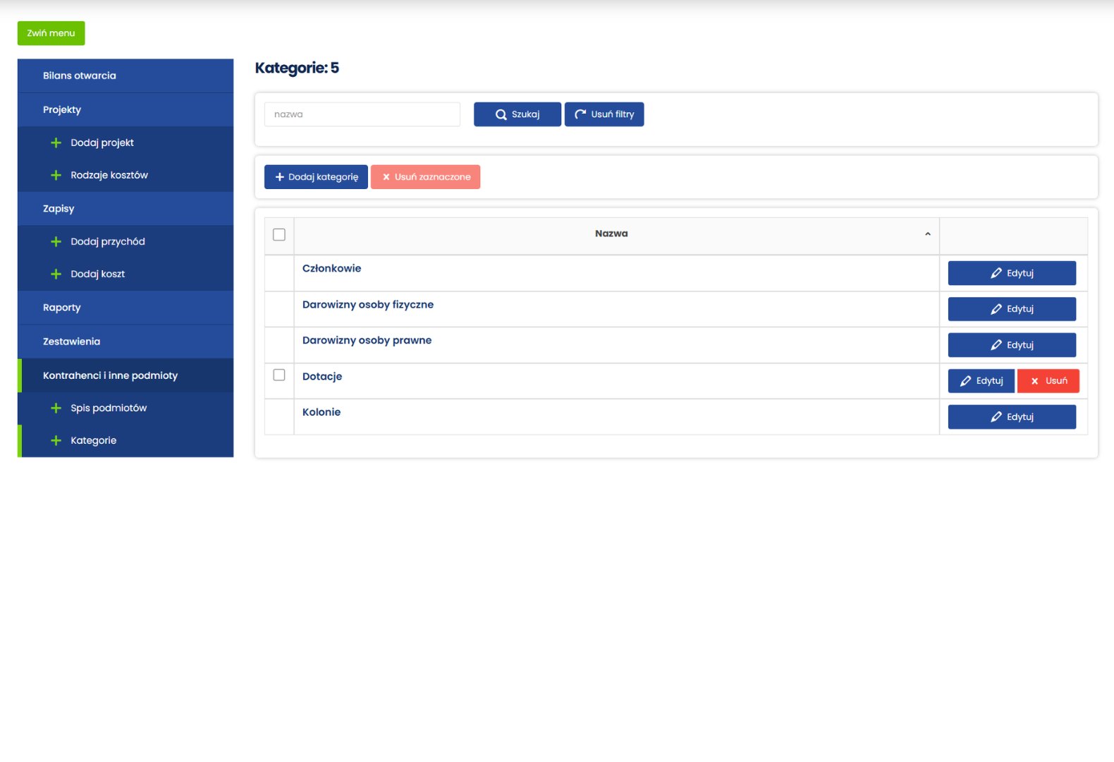
Task: Click the refresh arrow icon in Usuń filtry
Action: (x=580, y=114)
